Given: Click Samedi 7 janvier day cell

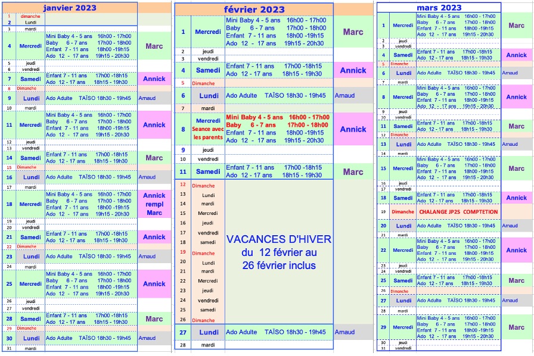Looking at the screenshot, I should [31, 79].
